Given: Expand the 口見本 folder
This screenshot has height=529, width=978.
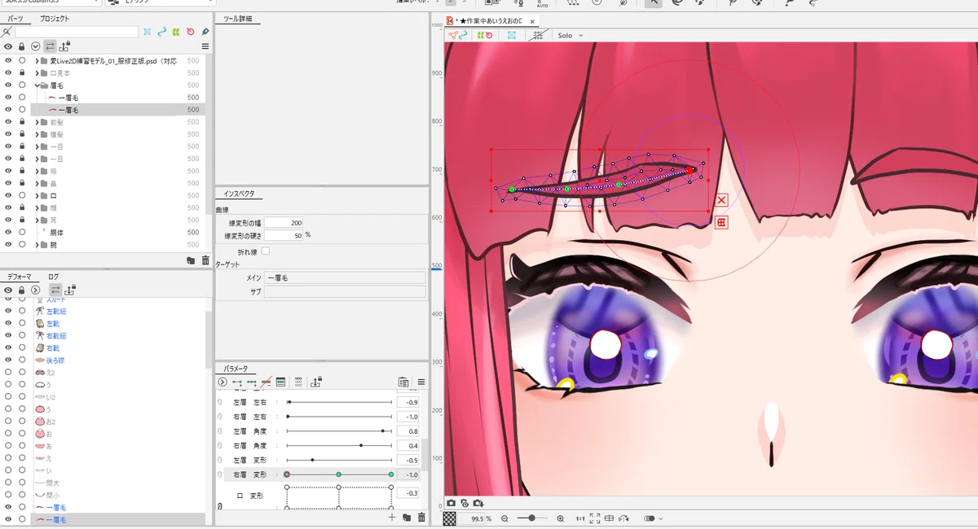Looking at the screenshot, I should (37, 73).
